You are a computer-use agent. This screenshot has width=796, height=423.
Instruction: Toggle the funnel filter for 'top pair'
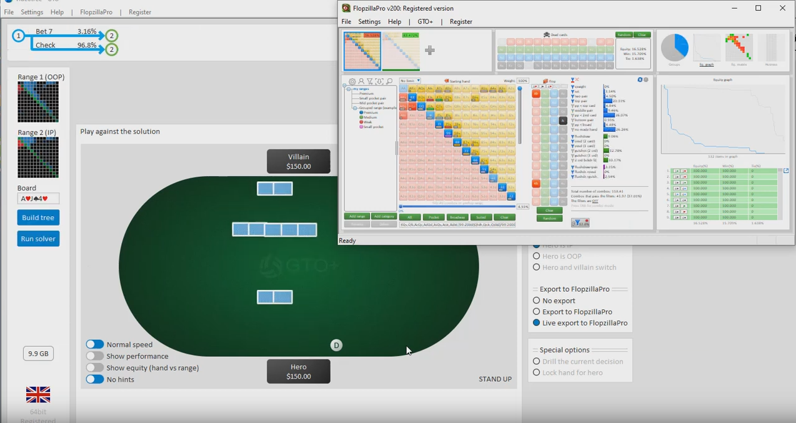click(573, 101)
